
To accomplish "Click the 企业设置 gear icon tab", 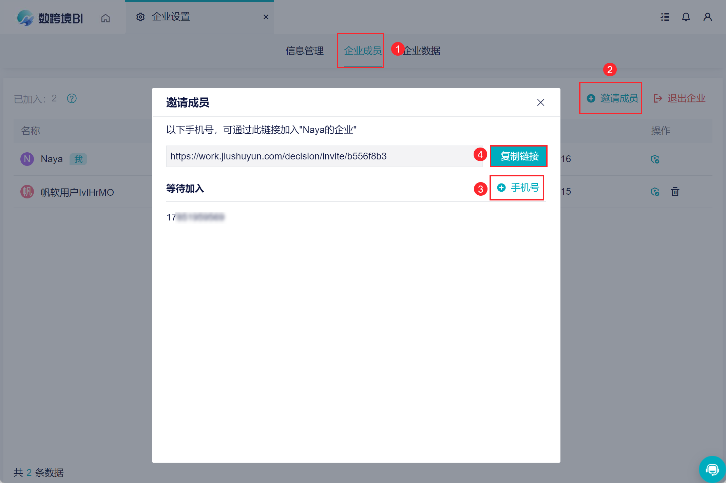I will (140, 17).
